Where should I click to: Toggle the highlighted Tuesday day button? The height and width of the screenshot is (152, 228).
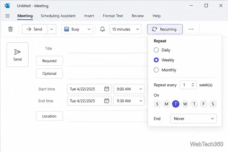point(176,104)
